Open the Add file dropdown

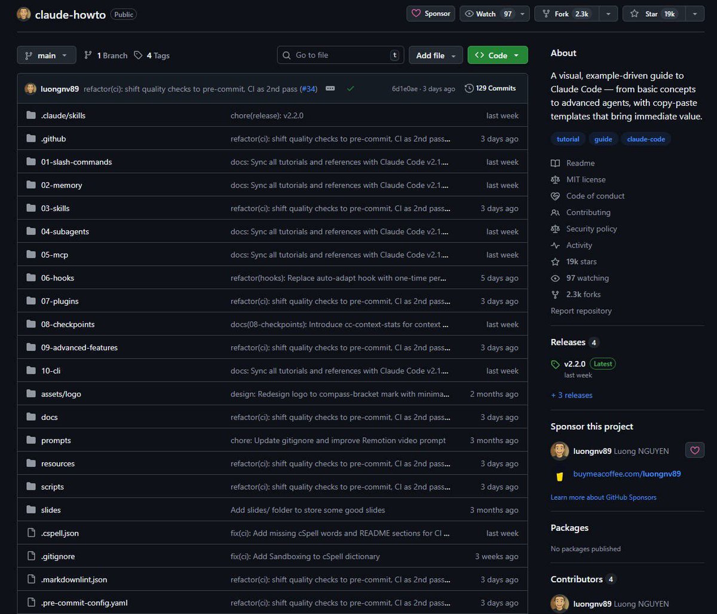pyautogui.click(x=436, y=55)
